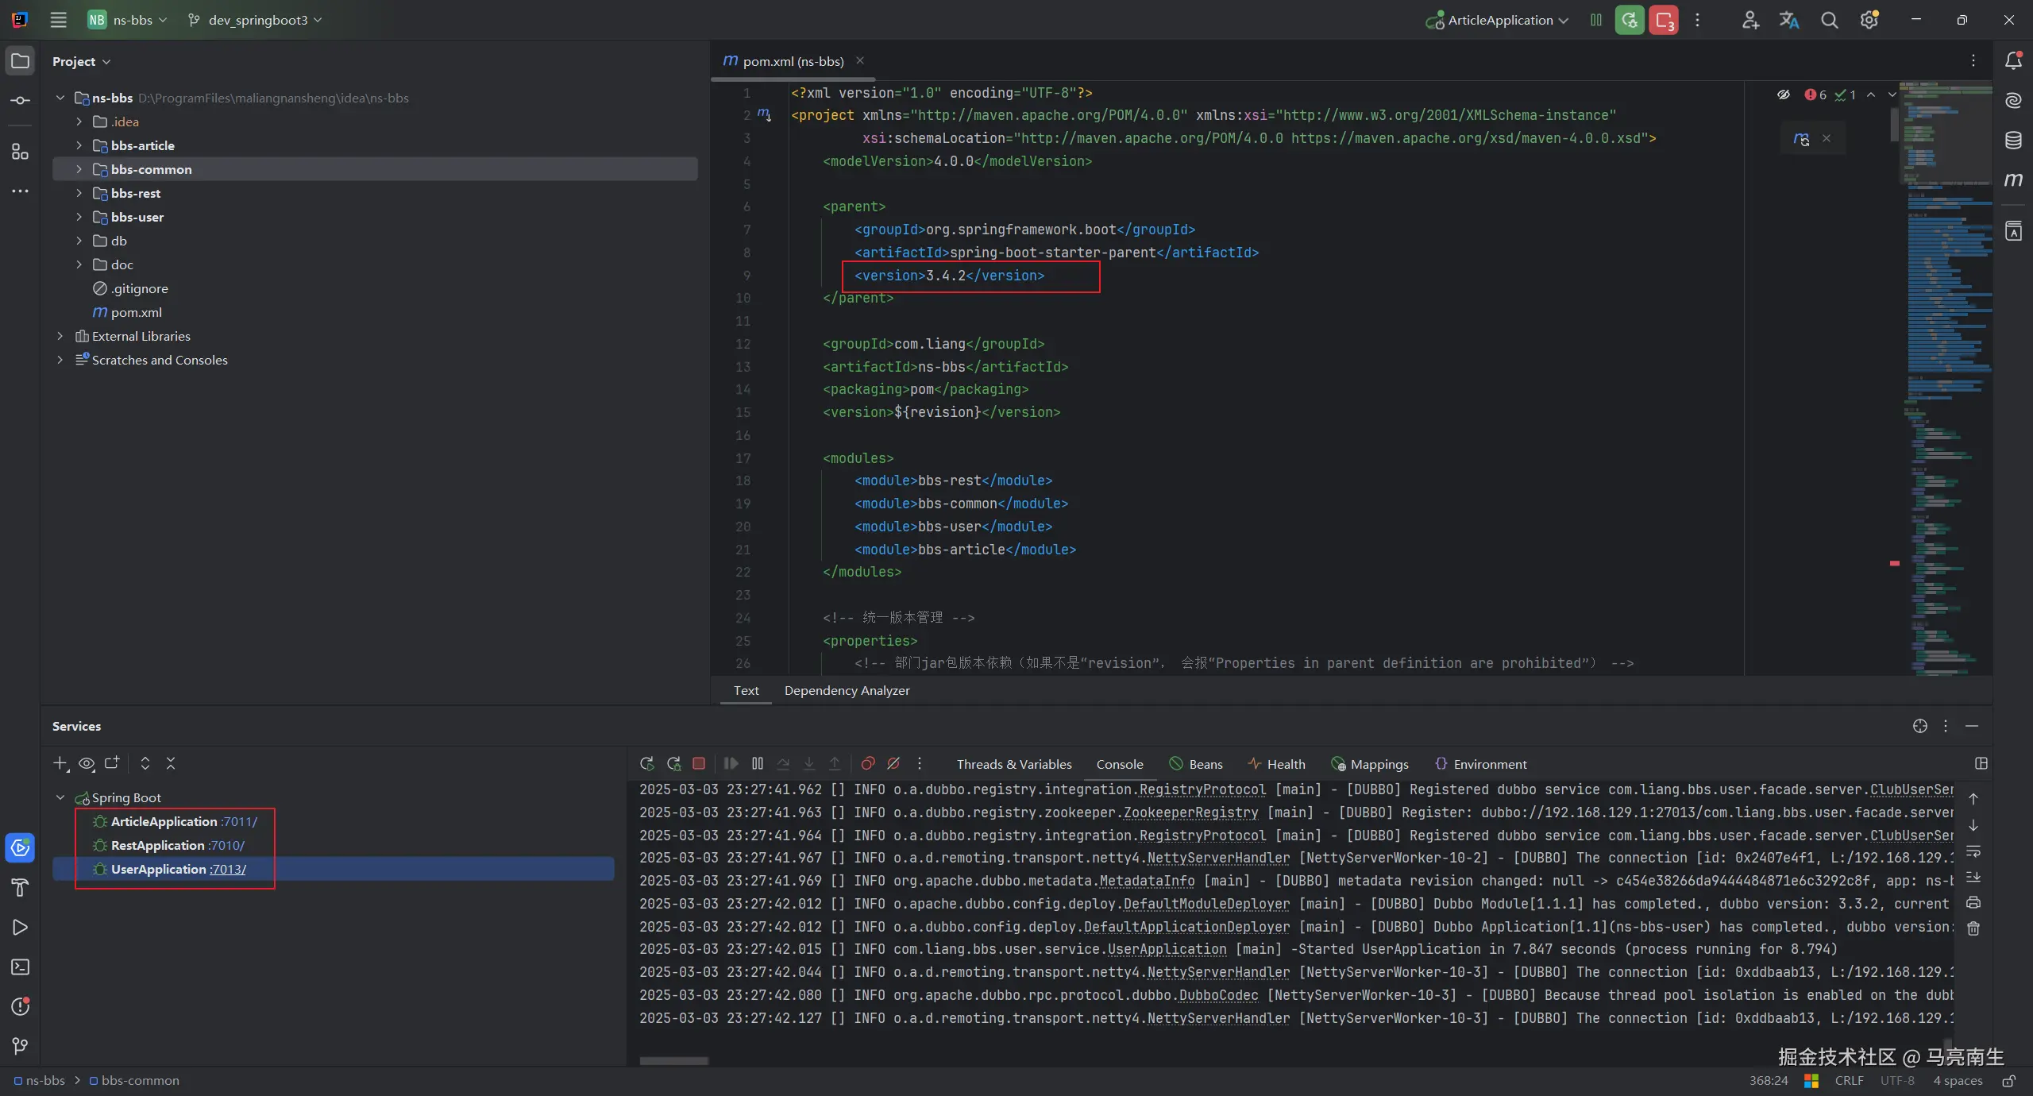Click the Search Everywhere magnifier icon

tap(1830, 21)
